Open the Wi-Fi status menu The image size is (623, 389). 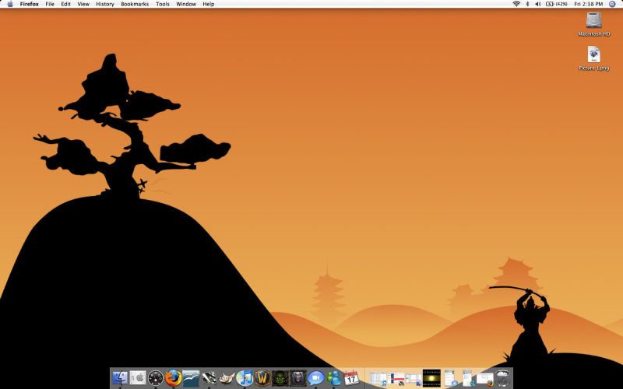pos(516,4)
